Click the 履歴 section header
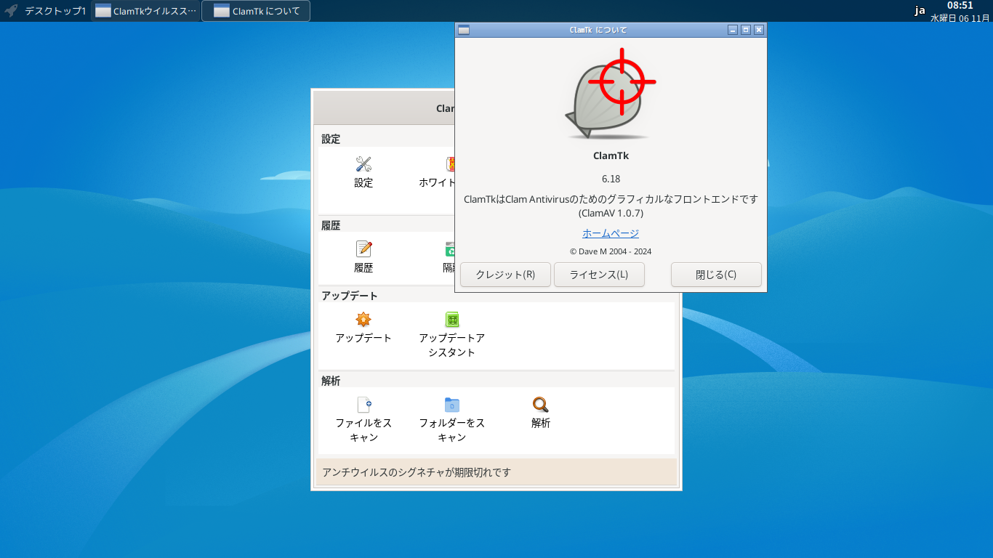This screenshot has height=558, width=993. [331, 225]
